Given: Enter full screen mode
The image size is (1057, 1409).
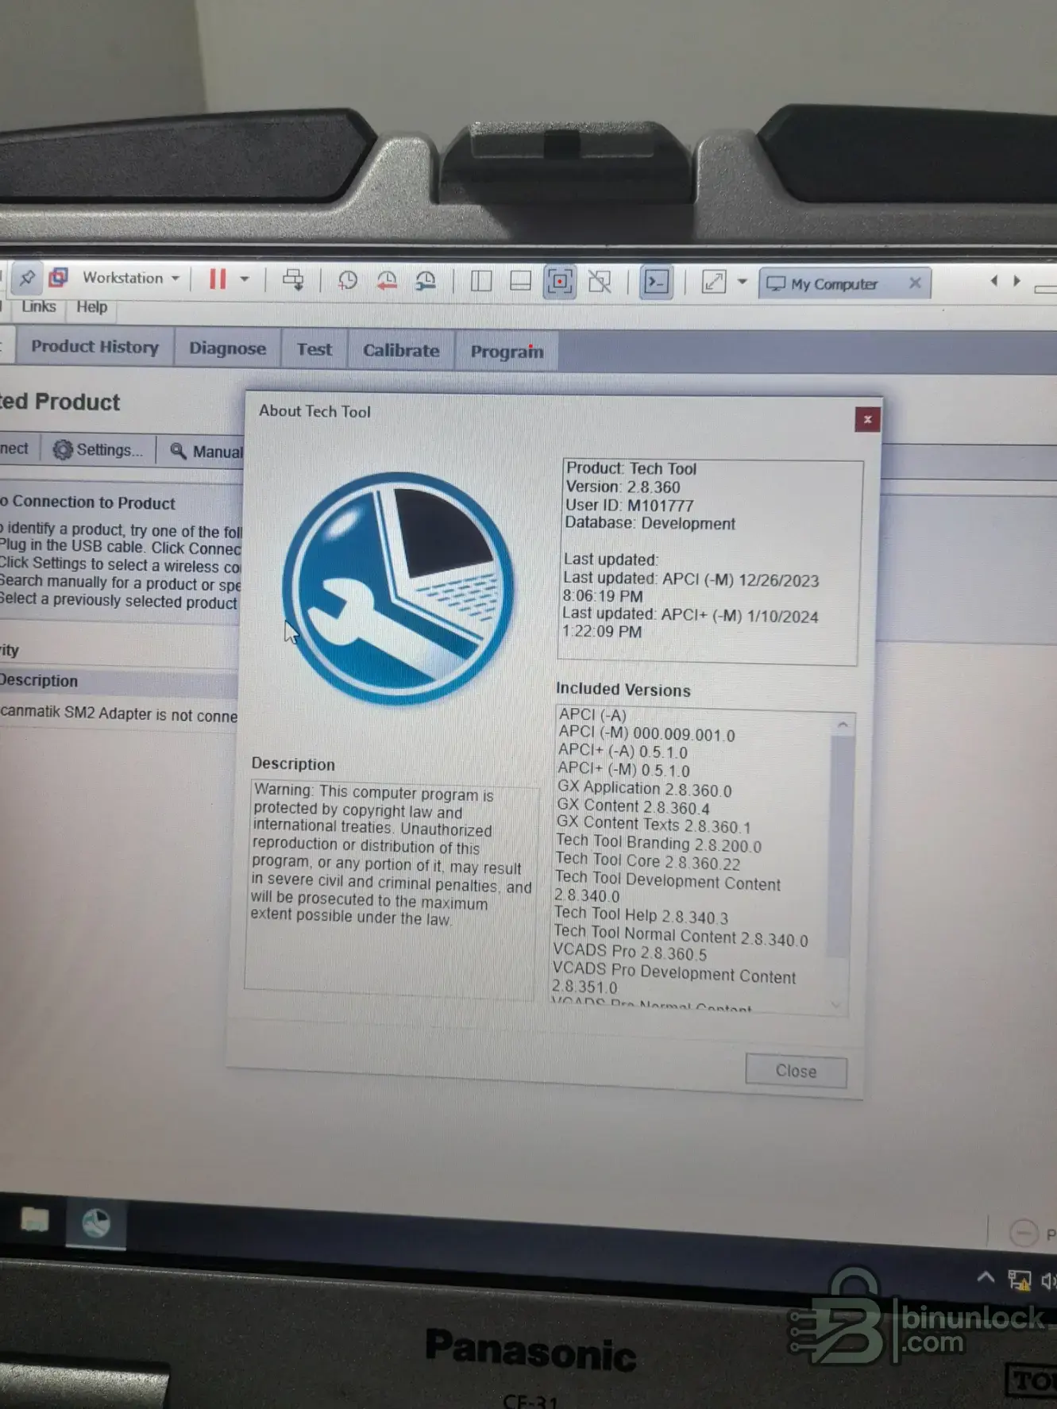Looking at the screenshot, I should point(560,282).
